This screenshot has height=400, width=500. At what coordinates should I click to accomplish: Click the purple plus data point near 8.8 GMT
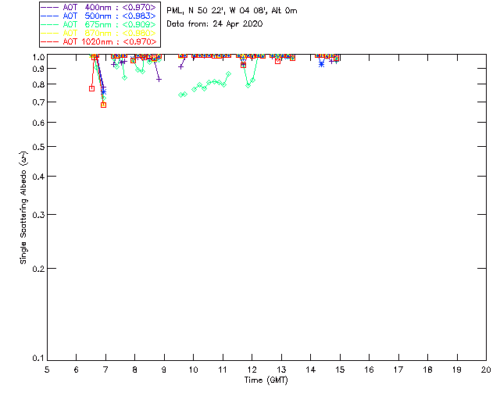pos(159,80)
